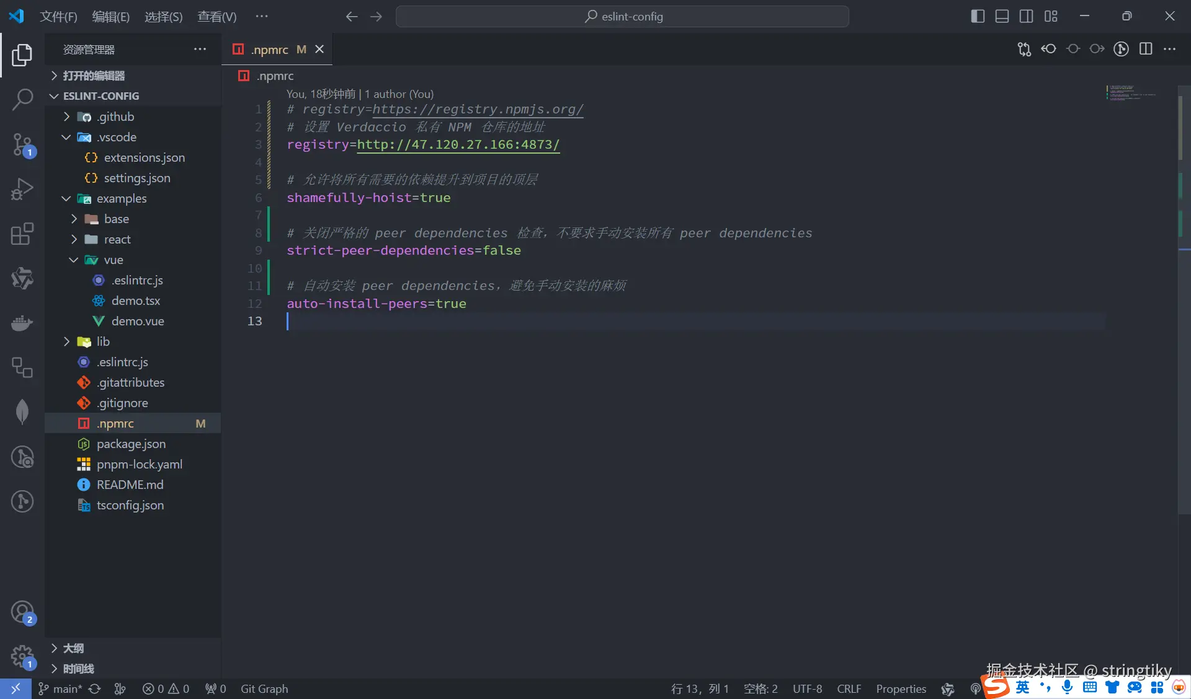Toggle the primary sidebar layout button

coord(978,16)
